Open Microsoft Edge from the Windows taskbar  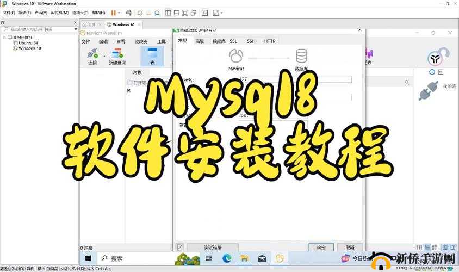tap(227, 258)
